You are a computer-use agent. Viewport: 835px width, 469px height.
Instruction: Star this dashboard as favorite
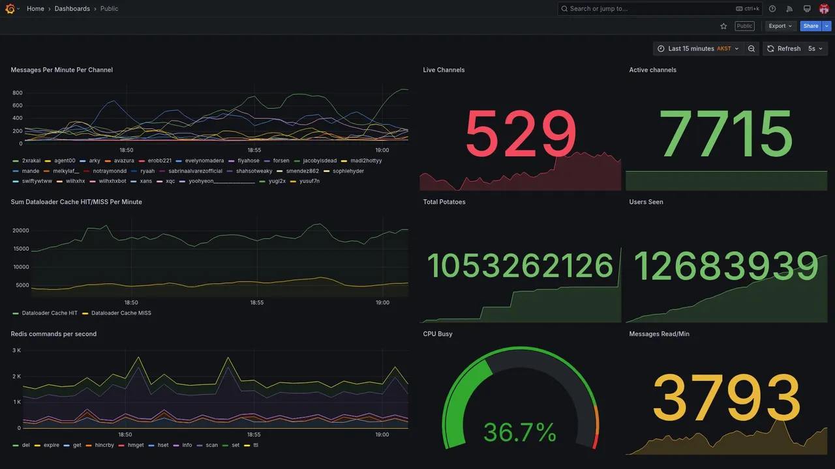coord(723,26)
